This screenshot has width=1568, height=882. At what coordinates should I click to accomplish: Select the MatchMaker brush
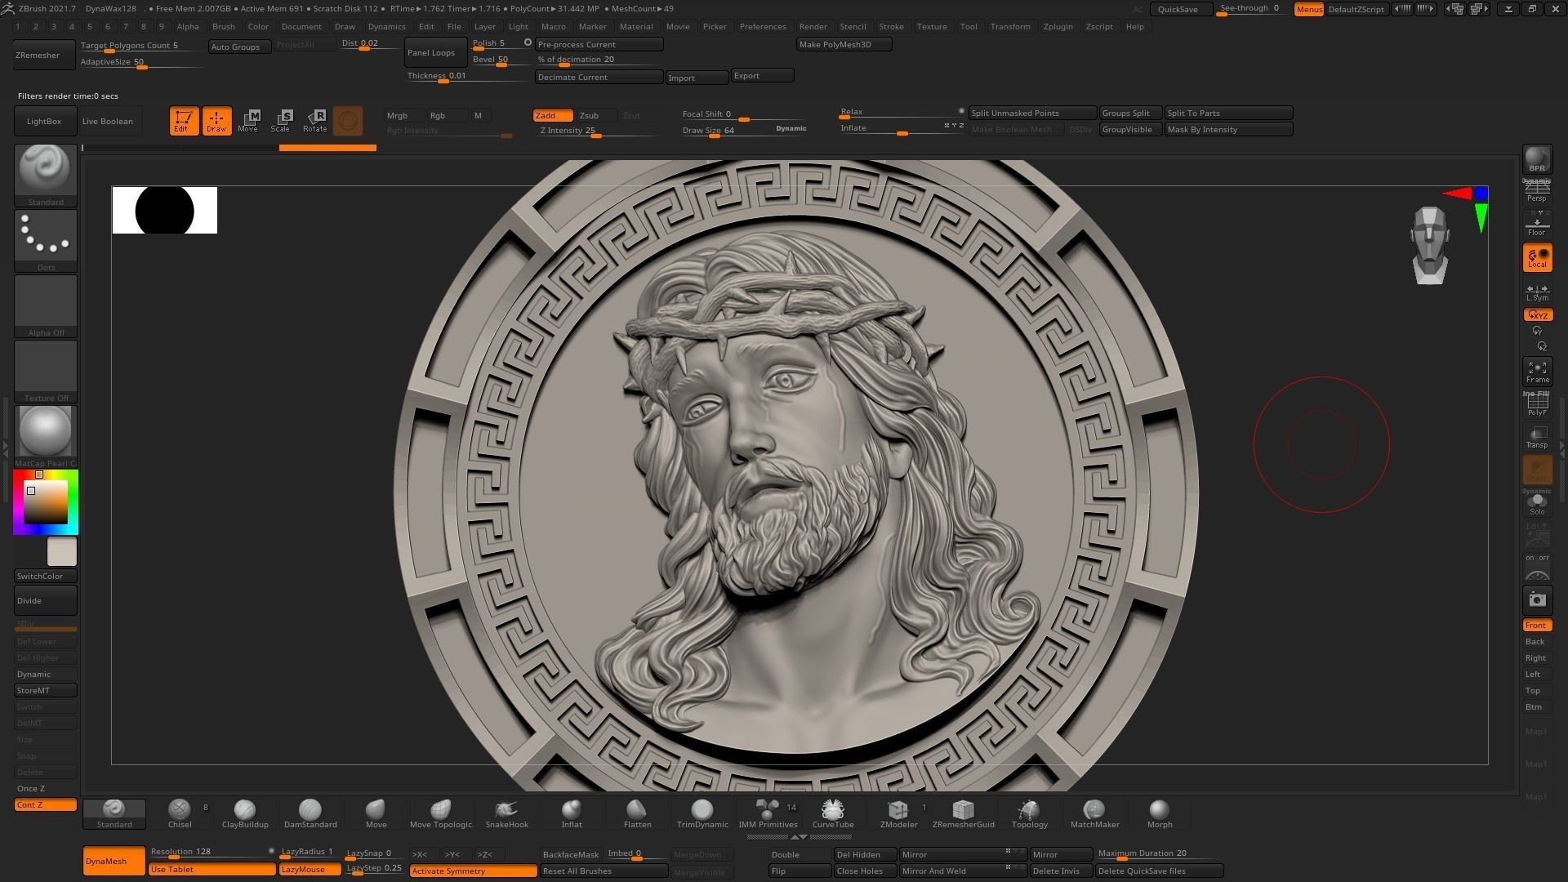[1094, 813]
